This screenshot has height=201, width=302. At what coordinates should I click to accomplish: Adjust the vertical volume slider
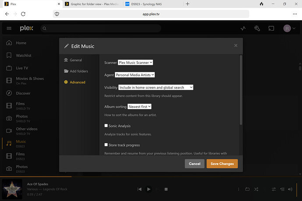coord(297,190)
